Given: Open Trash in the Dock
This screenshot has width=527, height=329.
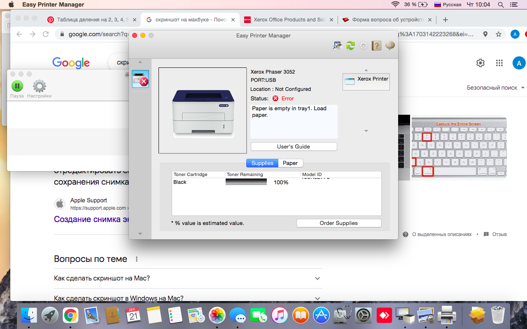Looking at the screenshot, I should [499, 315].
